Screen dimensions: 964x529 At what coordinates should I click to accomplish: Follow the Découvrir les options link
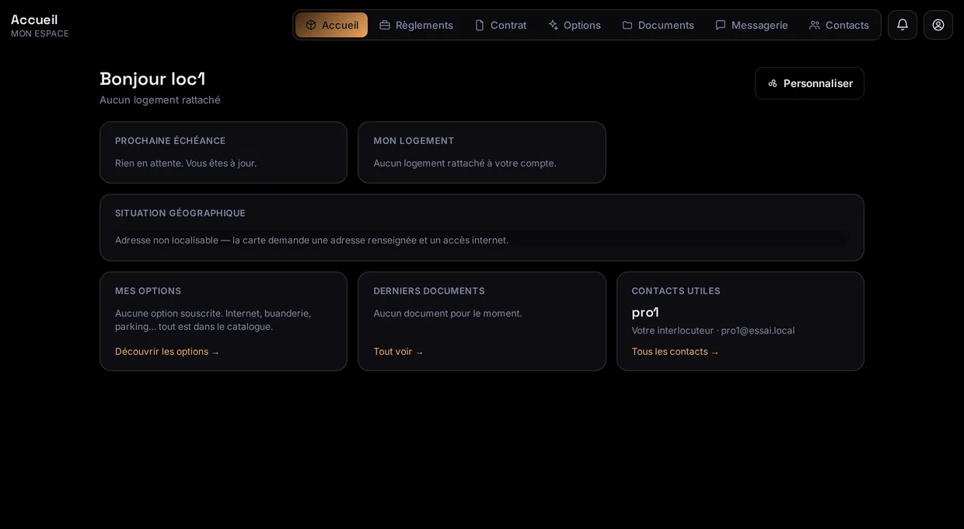167,352
